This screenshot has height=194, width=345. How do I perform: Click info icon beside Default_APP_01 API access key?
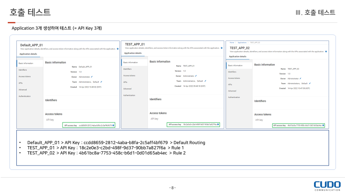[113, 125]
